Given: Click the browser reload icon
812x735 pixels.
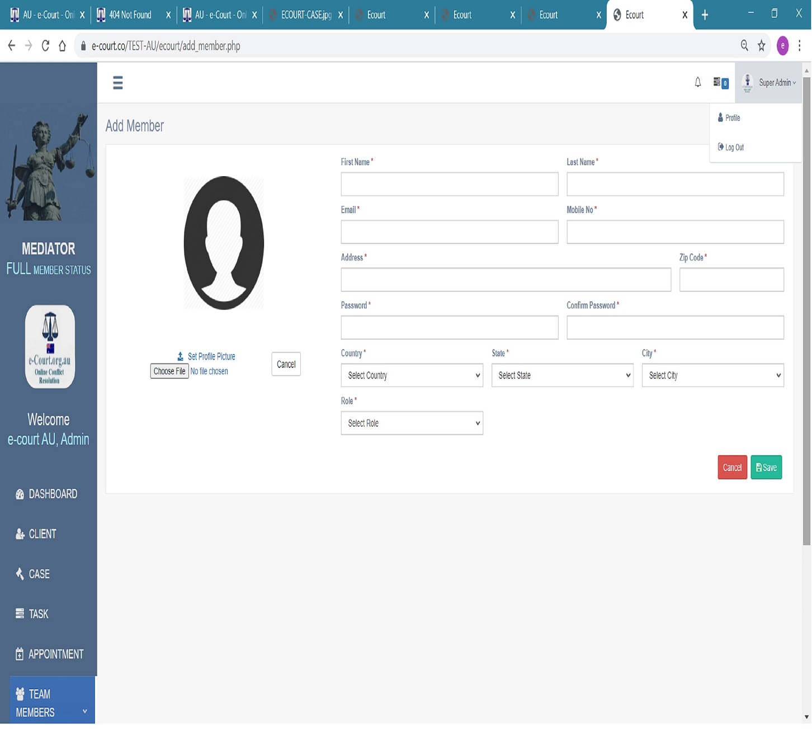Looking at the screenshot, I should 45,46.
